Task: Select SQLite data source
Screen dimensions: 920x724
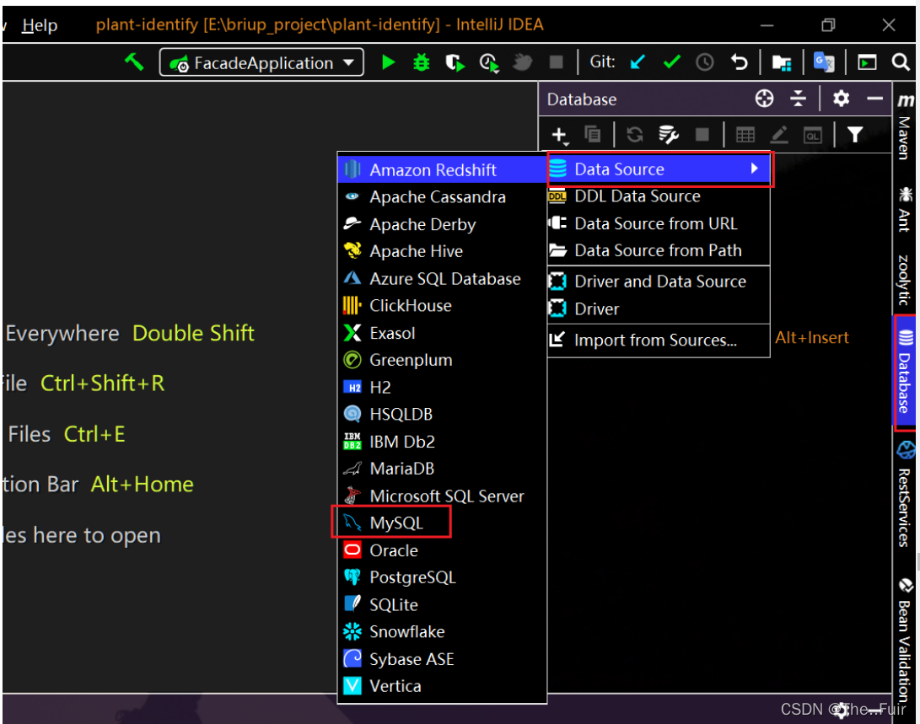Action: point(443,604)
